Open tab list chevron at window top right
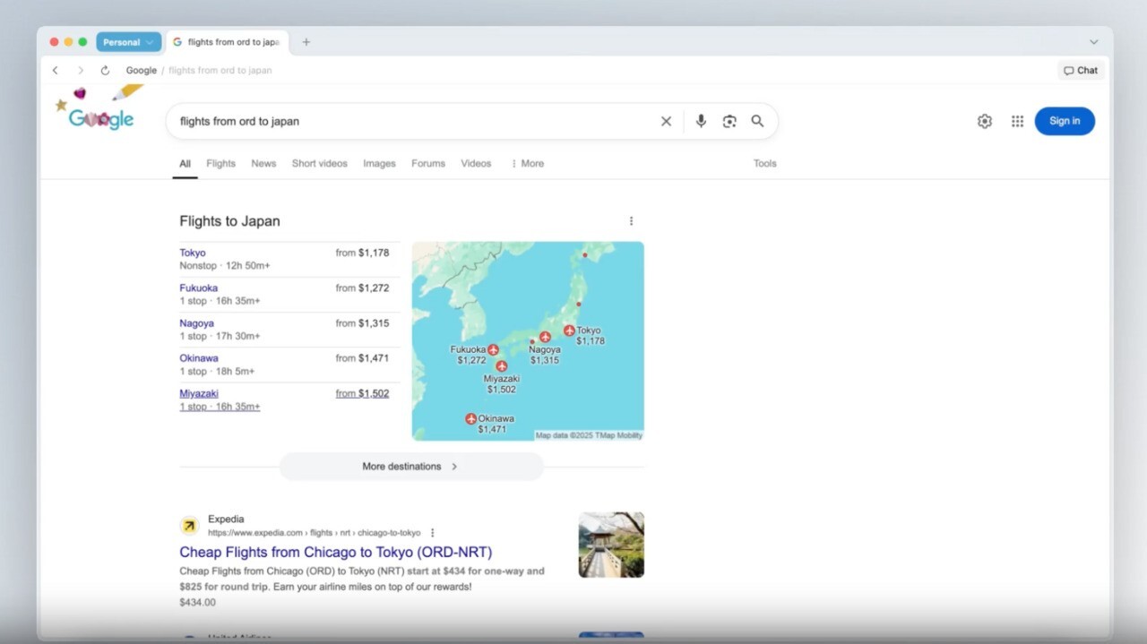 tap(1093, 42)
